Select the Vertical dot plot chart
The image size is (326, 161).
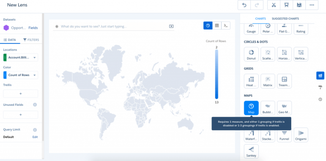pos(301,54)
